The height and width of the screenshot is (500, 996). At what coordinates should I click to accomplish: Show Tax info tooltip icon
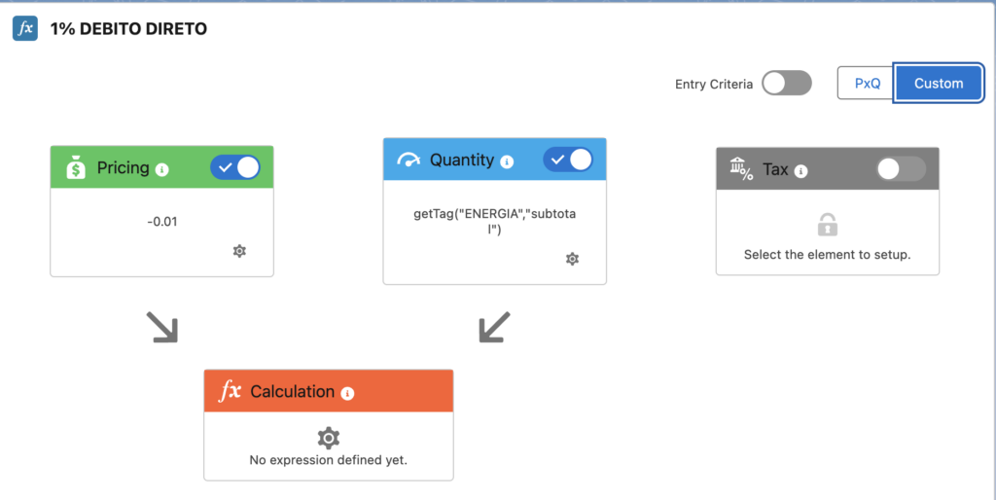pyautogui.click(x=801, y=171)
